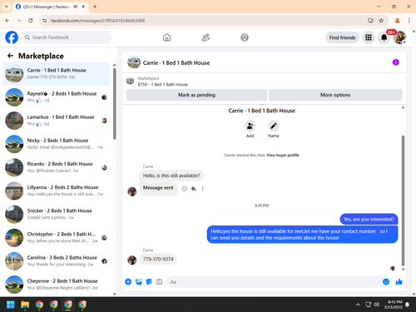416x312 pixels.
Task: Go to the Home feed icon
Action: pyautogui.click(x=166, y=37)
